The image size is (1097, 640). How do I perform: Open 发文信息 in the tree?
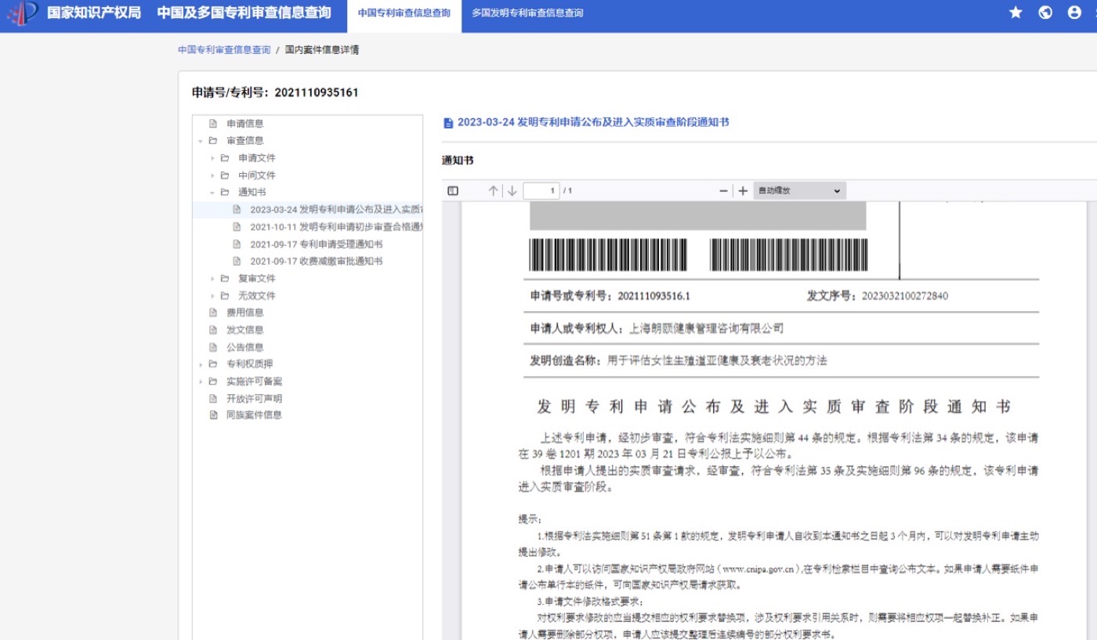[x=245, y=330]
